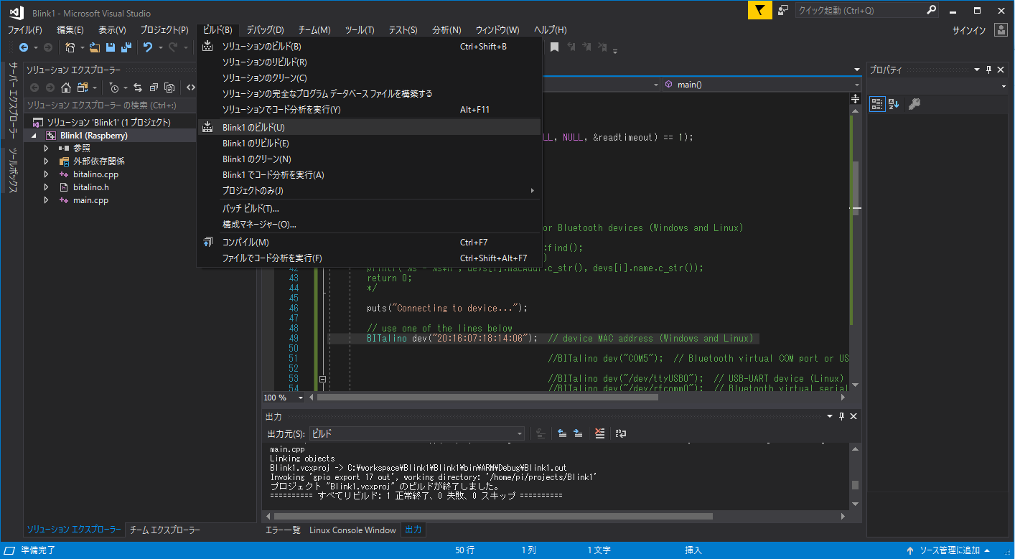Select the bitalino.h file
The height and width of the screenshot is (559, 1015).
click(x=91, y=187)
